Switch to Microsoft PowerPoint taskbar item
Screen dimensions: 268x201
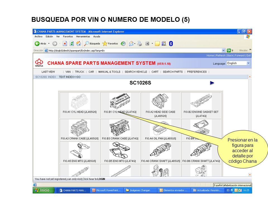106,190
